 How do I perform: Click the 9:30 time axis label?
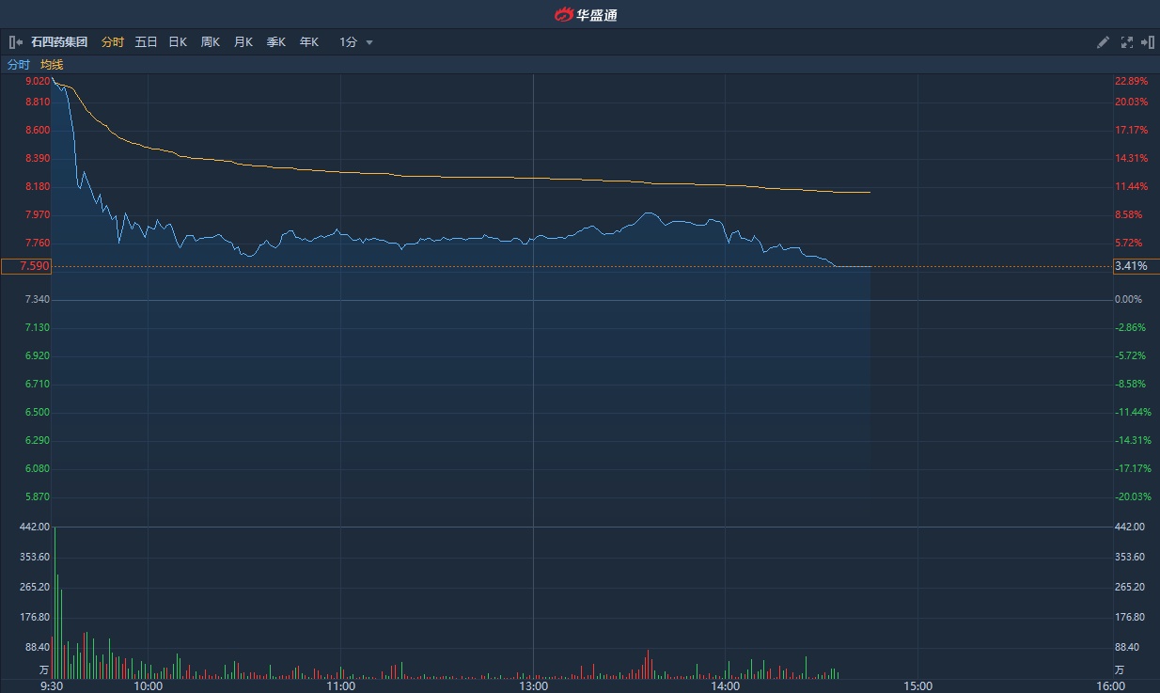pyautogui.click(x=52, y=686)
